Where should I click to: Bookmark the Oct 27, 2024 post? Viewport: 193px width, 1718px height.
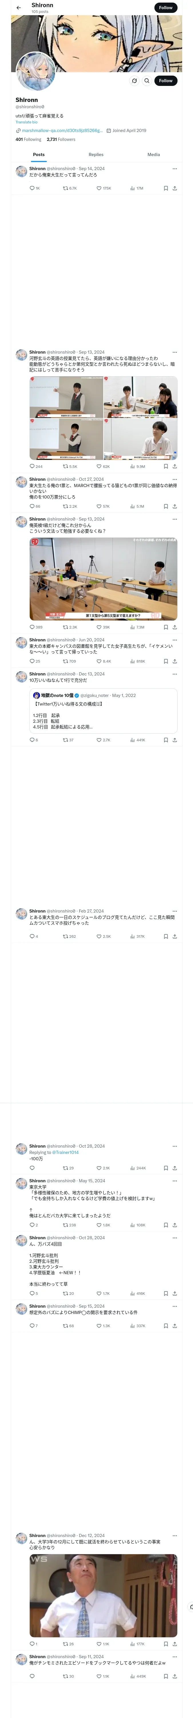pyautogui.click(x=166, y=506)
